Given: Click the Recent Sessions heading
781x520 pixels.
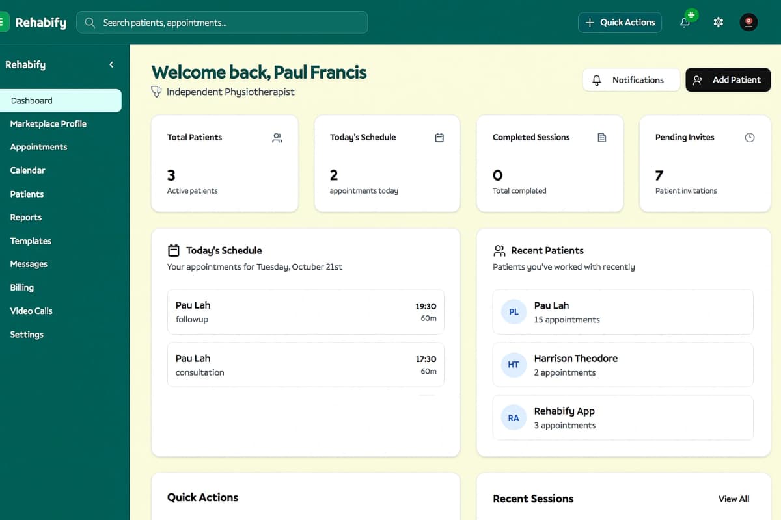Looking at the screenshot, I should tap(533, 499).
